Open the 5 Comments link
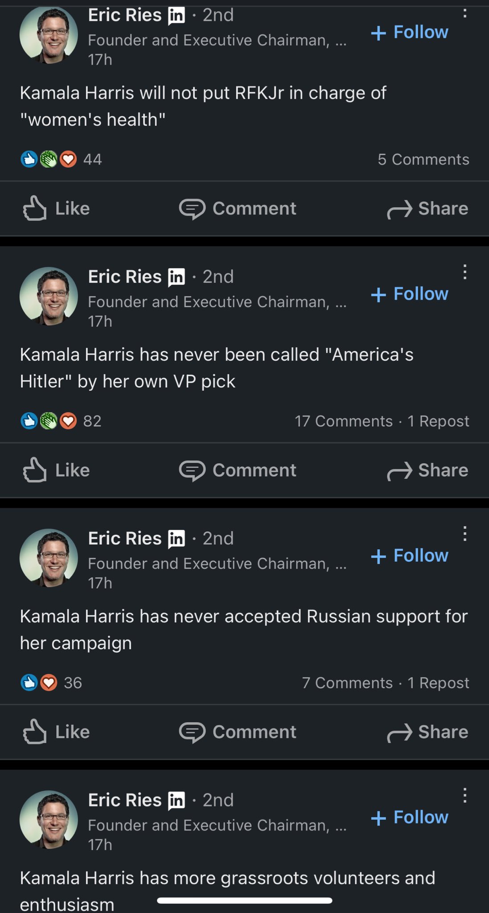The width and height of the screenshot is (489, 913). 423,160
